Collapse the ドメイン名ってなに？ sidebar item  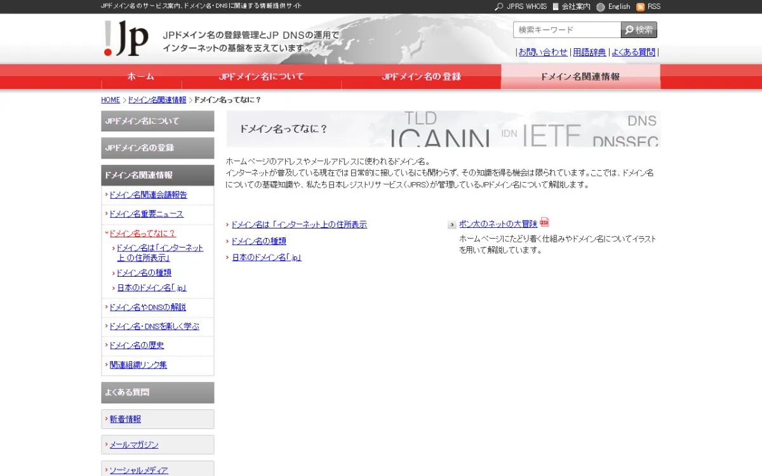tap(142, 234)
